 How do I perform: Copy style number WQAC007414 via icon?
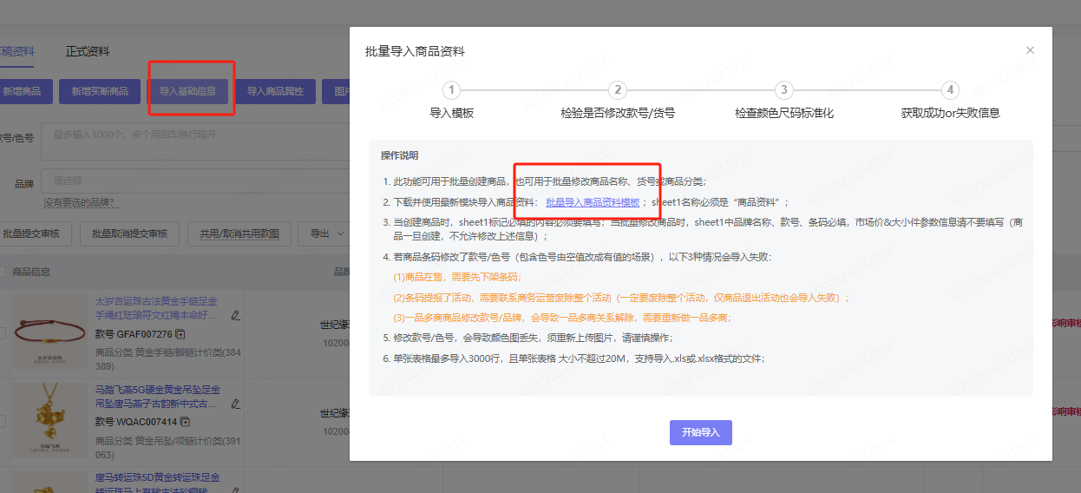click(x=185, y=422)
